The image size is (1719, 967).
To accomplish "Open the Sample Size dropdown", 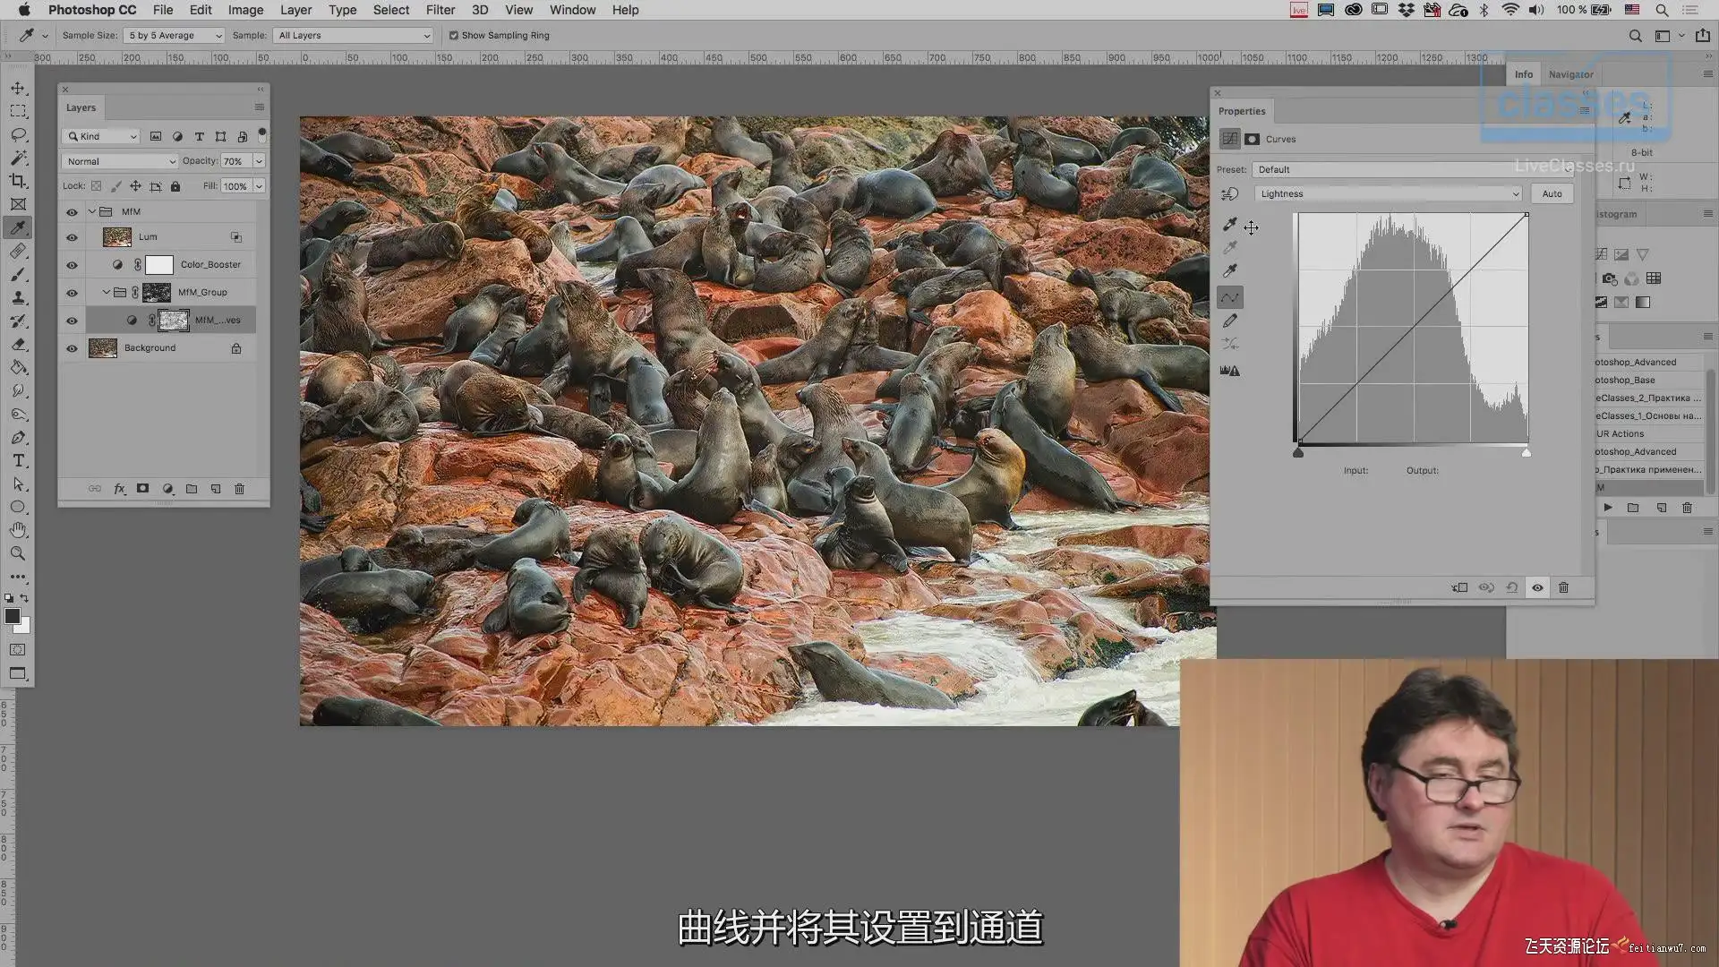I will 174,36.
